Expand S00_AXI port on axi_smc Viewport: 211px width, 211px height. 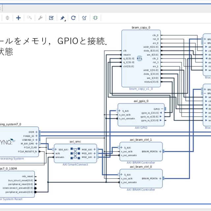point(53,149)
